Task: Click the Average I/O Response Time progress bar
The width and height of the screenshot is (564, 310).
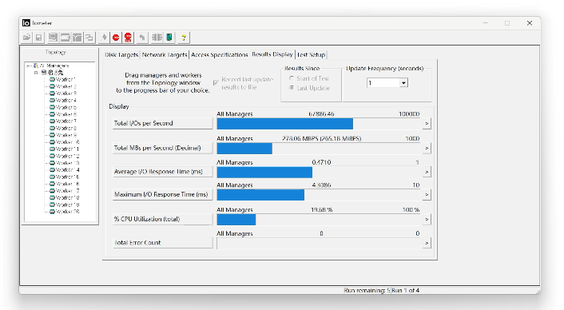Action: (x=319, y=173)
